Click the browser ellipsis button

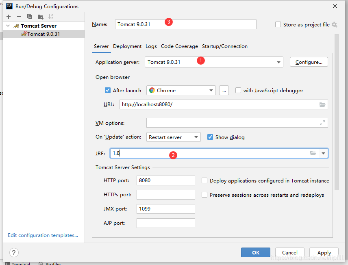coord(224,90)
